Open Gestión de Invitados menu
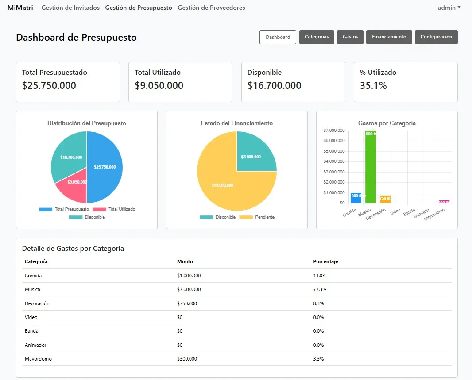This screenshot has width=472, height=380. (x=70, y=8)
